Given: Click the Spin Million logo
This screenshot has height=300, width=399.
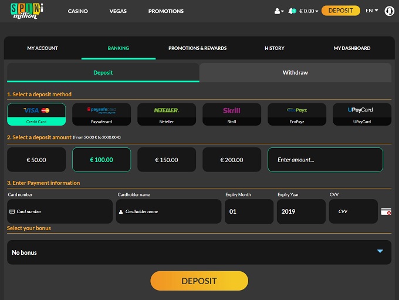Looking at the screenshot, I should (x=27, y=11).
